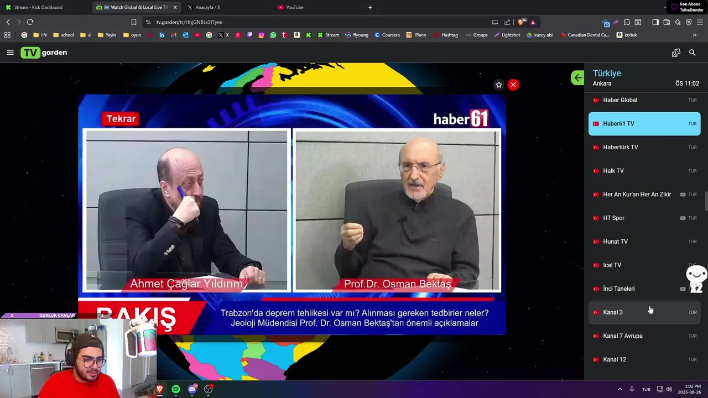
Task: Select Kanal 3 channel
Action: 644,312
